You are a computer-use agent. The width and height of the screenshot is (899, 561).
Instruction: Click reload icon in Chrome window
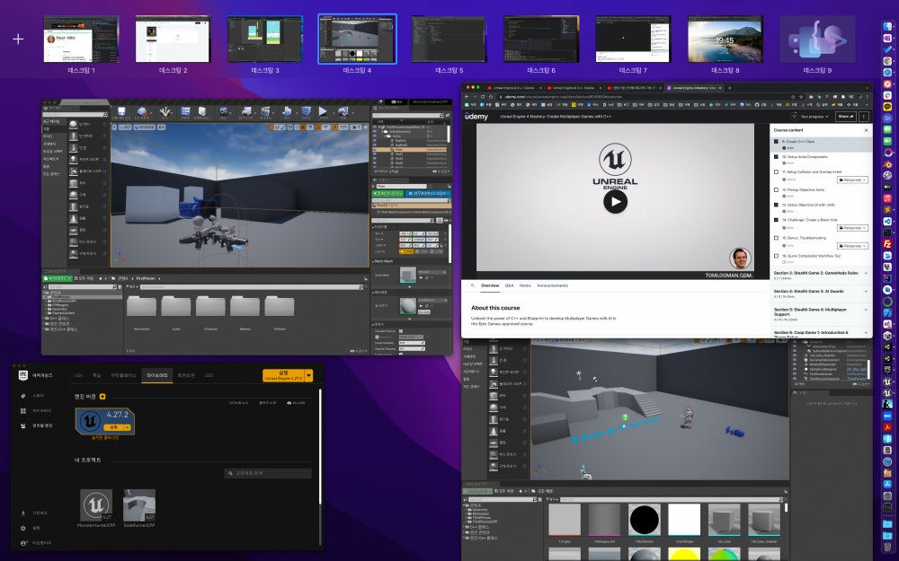[x=483, y=97]
